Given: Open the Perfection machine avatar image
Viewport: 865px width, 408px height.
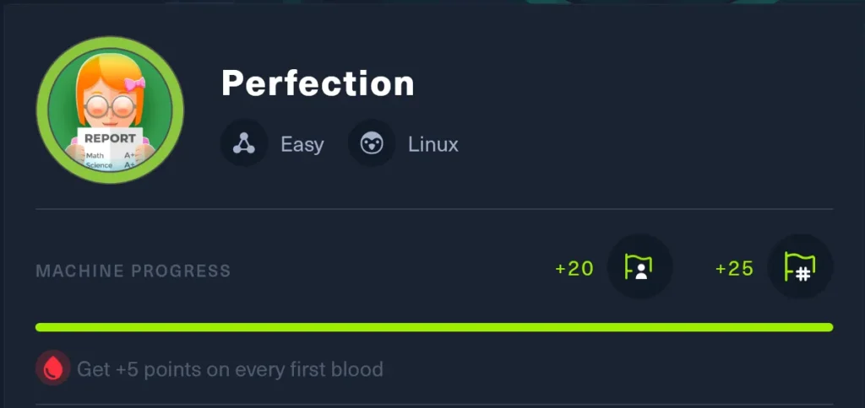Looking at the screenshot, I should click(110, 110).
